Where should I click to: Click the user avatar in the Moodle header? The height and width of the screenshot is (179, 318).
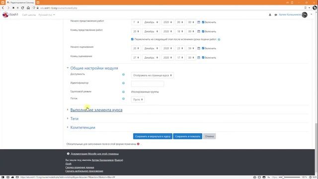click(305, 14)
